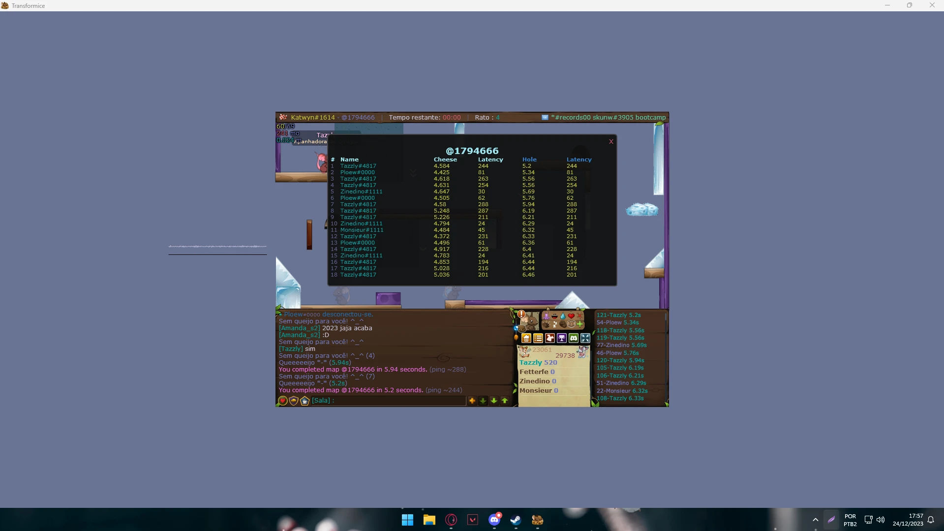
Task: Select Fetterfe in player list
Action: coord(537,372)
